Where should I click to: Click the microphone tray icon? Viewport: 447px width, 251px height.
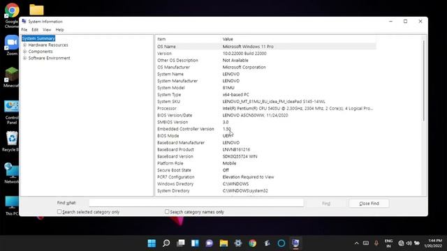pyautogui.click(x=376, y=243)
